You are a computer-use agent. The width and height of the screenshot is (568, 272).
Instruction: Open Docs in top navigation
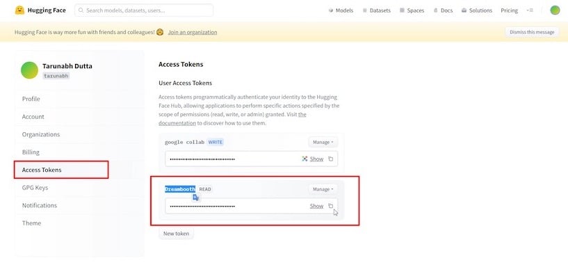pos(443,10)
